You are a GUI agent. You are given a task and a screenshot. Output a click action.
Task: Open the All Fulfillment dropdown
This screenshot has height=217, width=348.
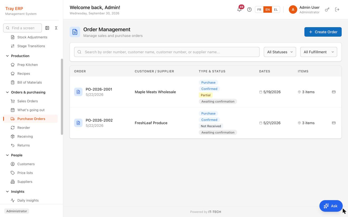(319, 52)
